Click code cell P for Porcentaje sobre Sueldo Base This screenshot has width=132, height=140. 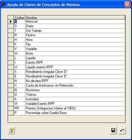click(19, 113)
